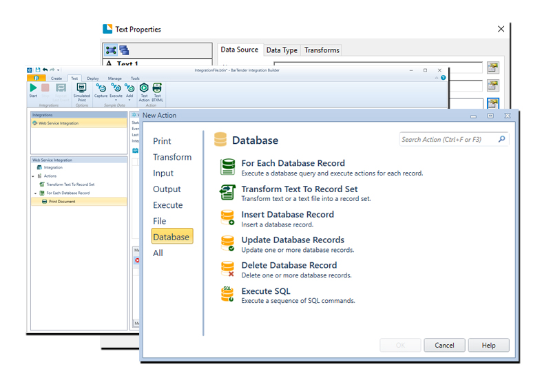551x380 pixels.
Task: Select the Insert Database Record icon
Action: 227,218
